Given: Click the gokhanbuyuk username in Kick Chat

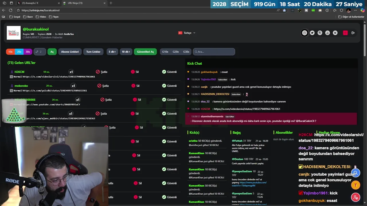Looking at the screenshot, I should click(x=209, y=72).
